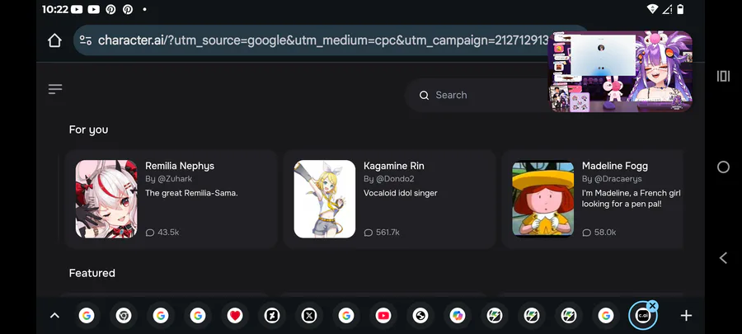Open the picture-in-picture video overlay
This screenshot has width=742, height=334.
click(620, 72)
